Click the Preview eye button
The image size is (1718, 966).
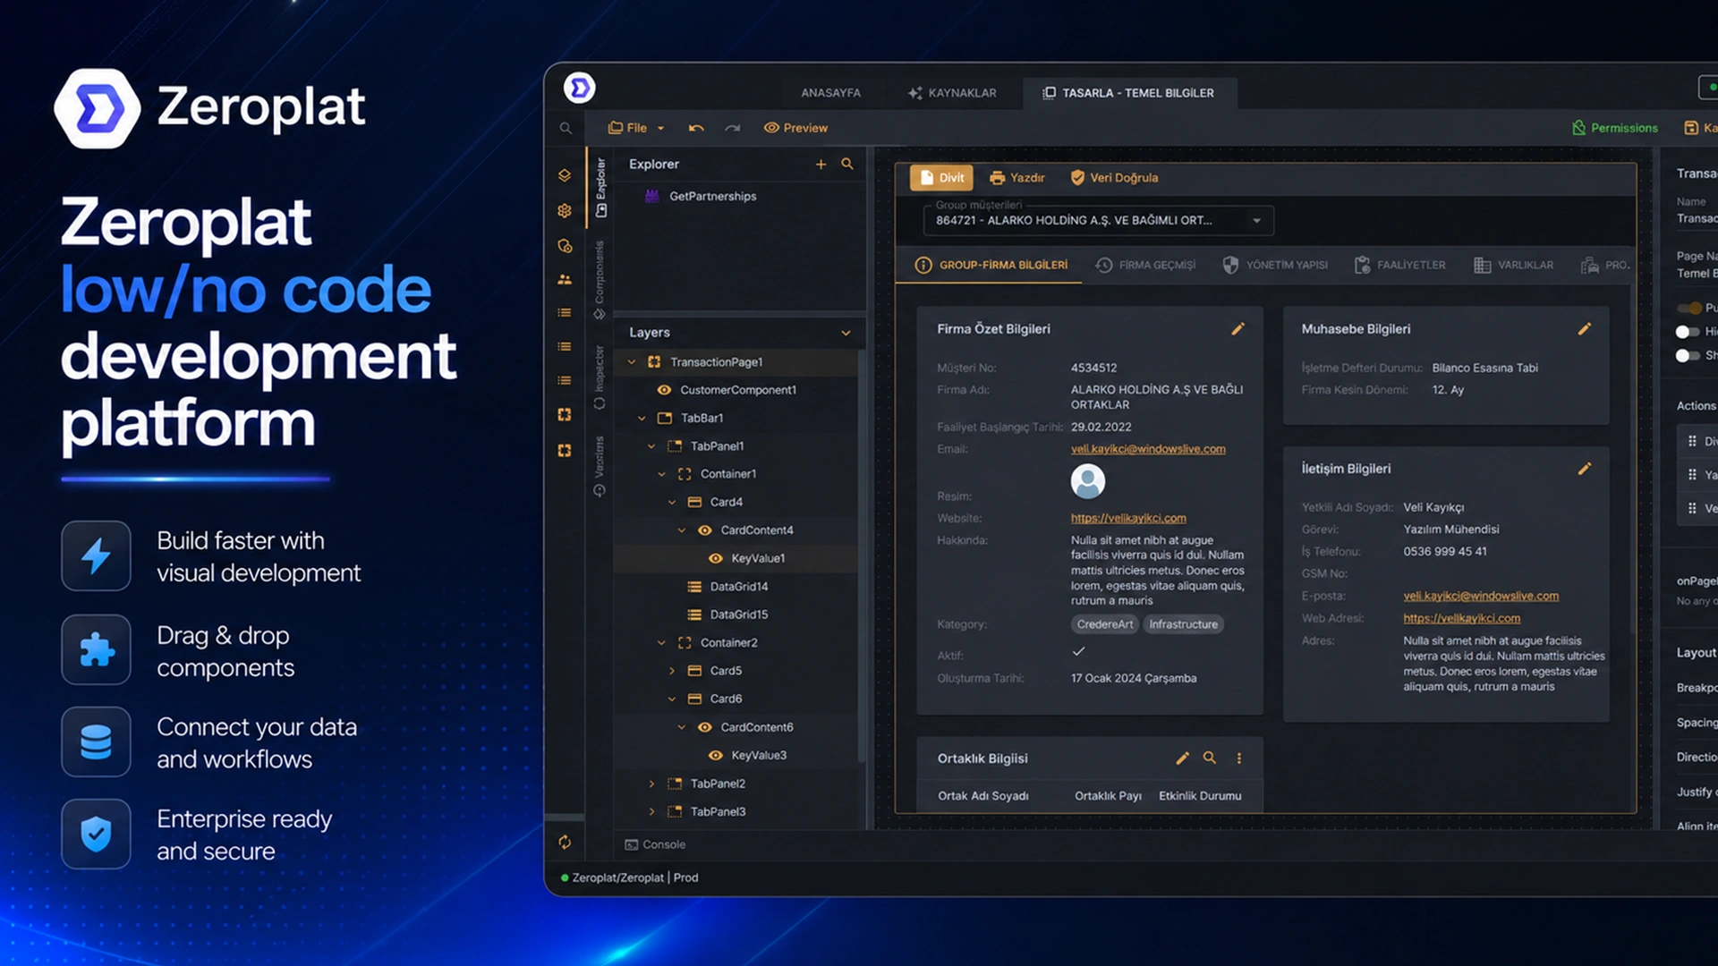pyautogui.click(x=795, y=128)
